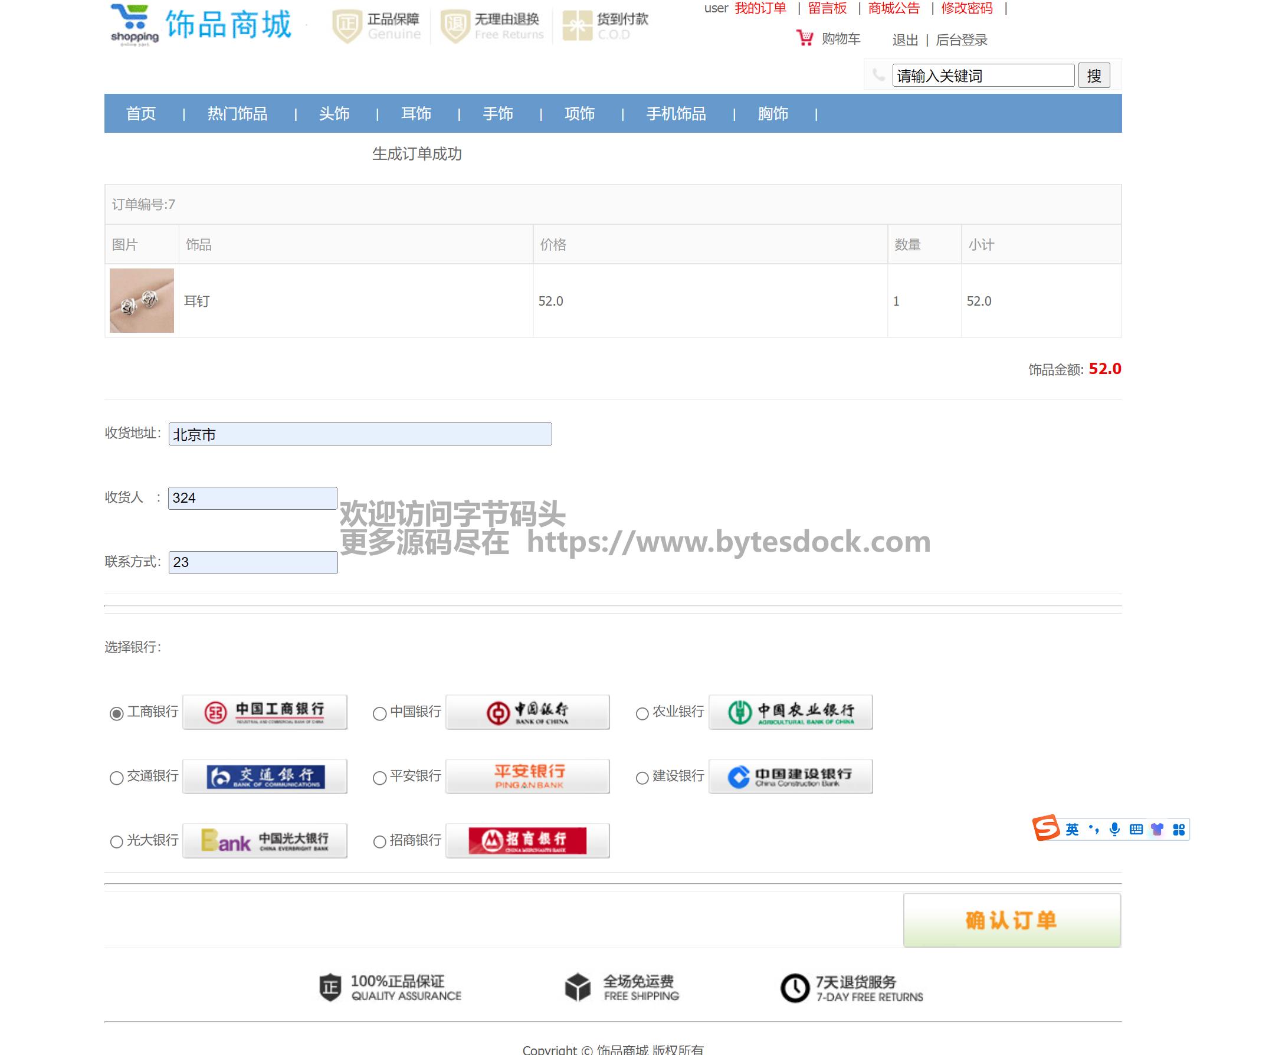The width and height of the screenshot is (1269, 1055).
Task: Open the 手机饰品 category
Action: 676,114
